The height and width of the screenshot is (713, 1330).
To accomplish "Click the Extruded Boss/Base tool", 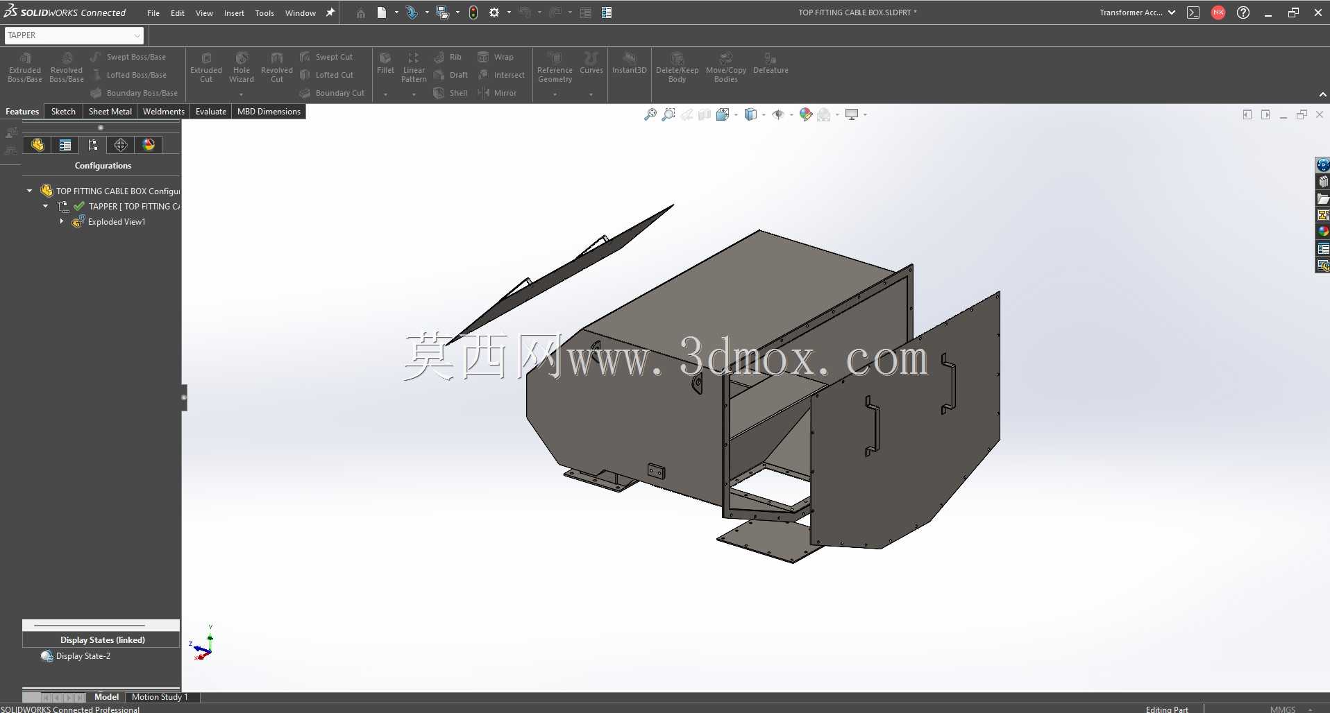I will tap(25, 67).
